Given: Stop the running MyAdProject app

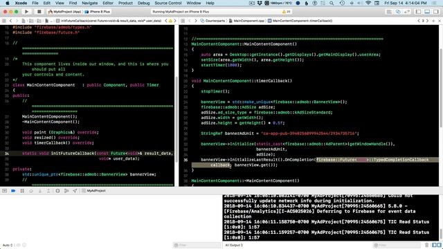Looking at the screenshot, I should [x=39, y=12].
